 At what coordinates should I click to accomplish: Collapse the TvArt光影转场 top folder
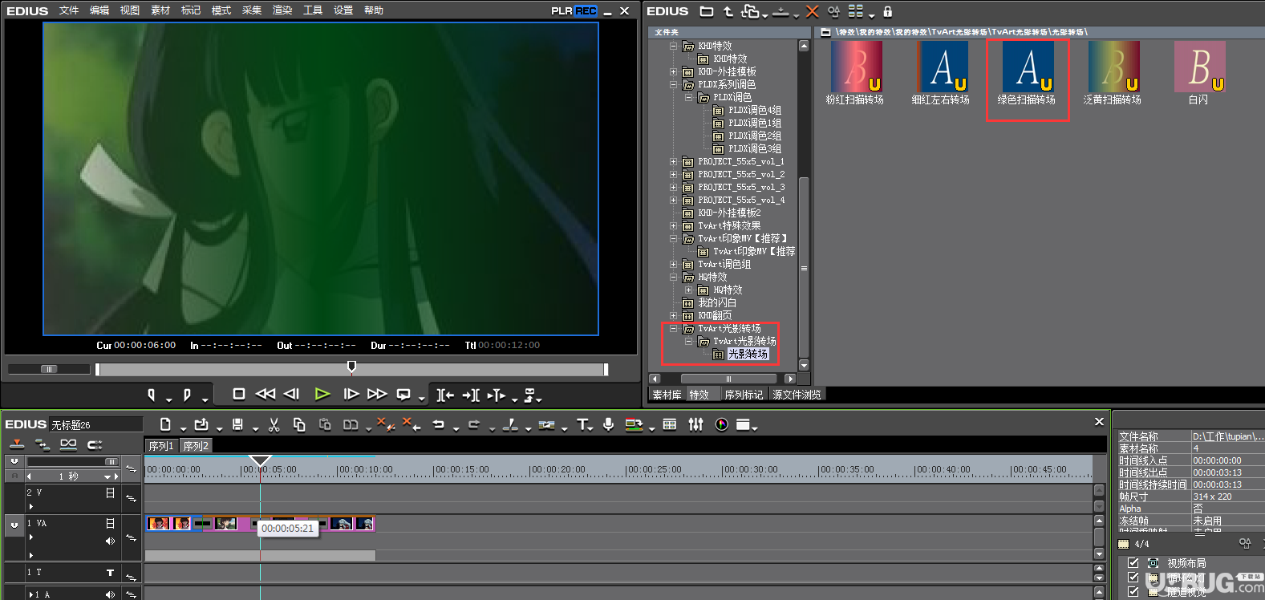(673, 328)
